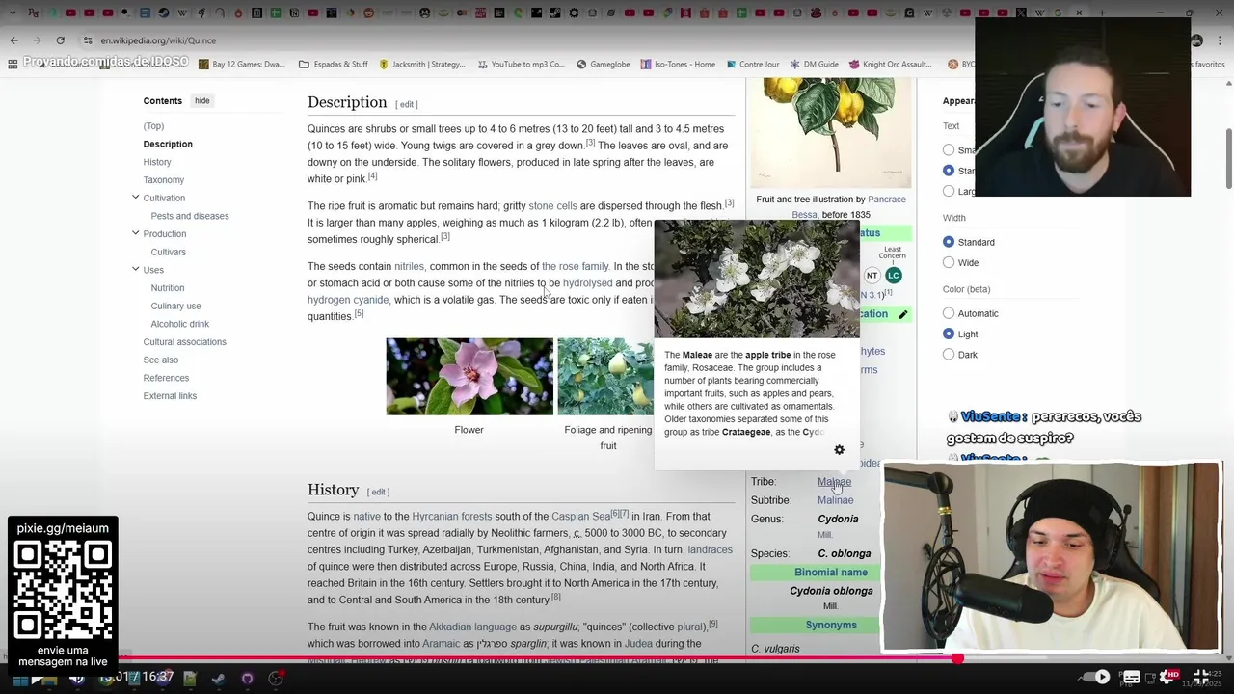Go to External links in Contents
This screenshot has width=1234, height=694.
point(170,396)
